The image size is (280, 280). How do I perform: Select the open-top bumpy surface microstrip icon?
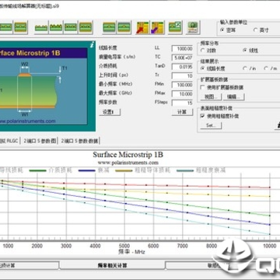click(41, 27)
